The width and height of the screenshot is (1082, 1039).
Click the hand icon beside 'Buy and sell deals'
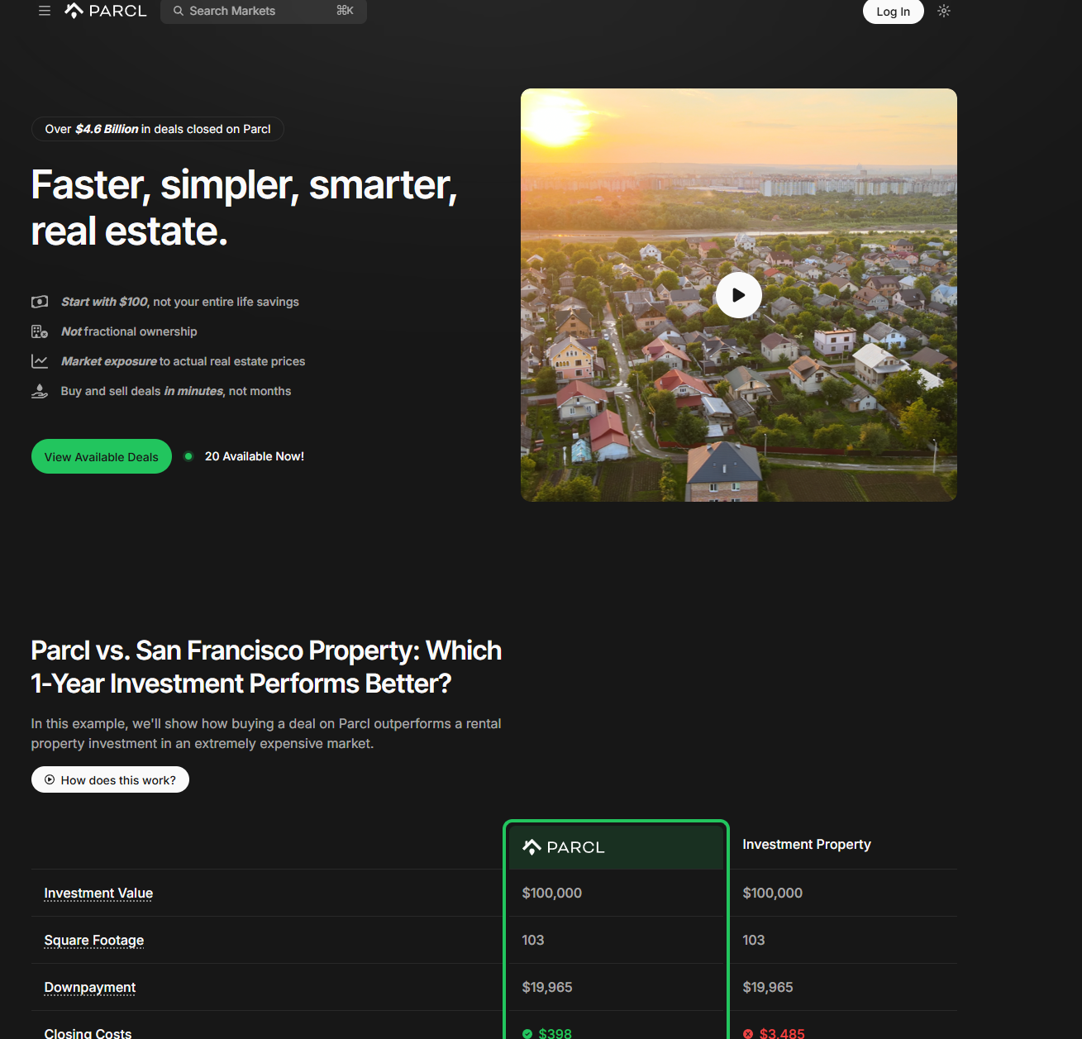[40, 391]
